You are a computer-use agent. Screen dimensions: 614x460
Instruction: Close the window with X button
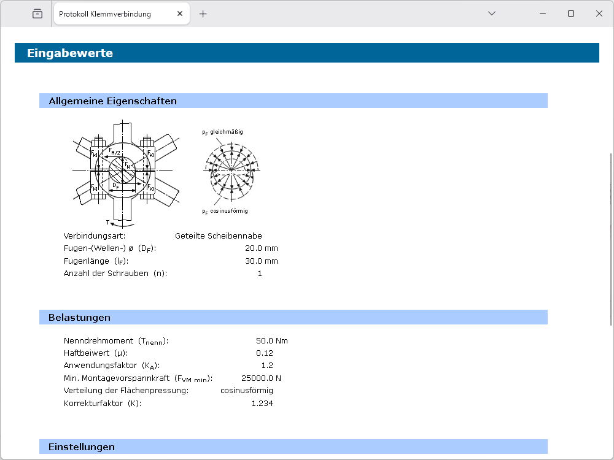tap(599, 13)
